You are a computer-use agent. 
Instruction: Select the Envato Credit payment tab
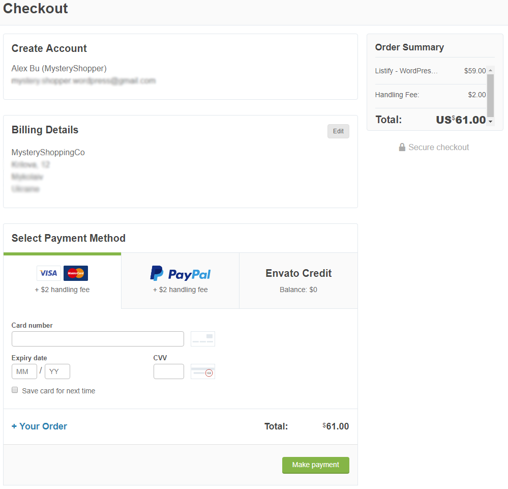click(298, 280)
